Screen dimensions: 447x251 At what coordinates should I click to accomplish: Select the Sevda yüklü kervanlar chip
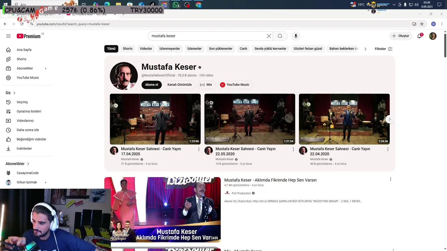(x=270, y=49)
